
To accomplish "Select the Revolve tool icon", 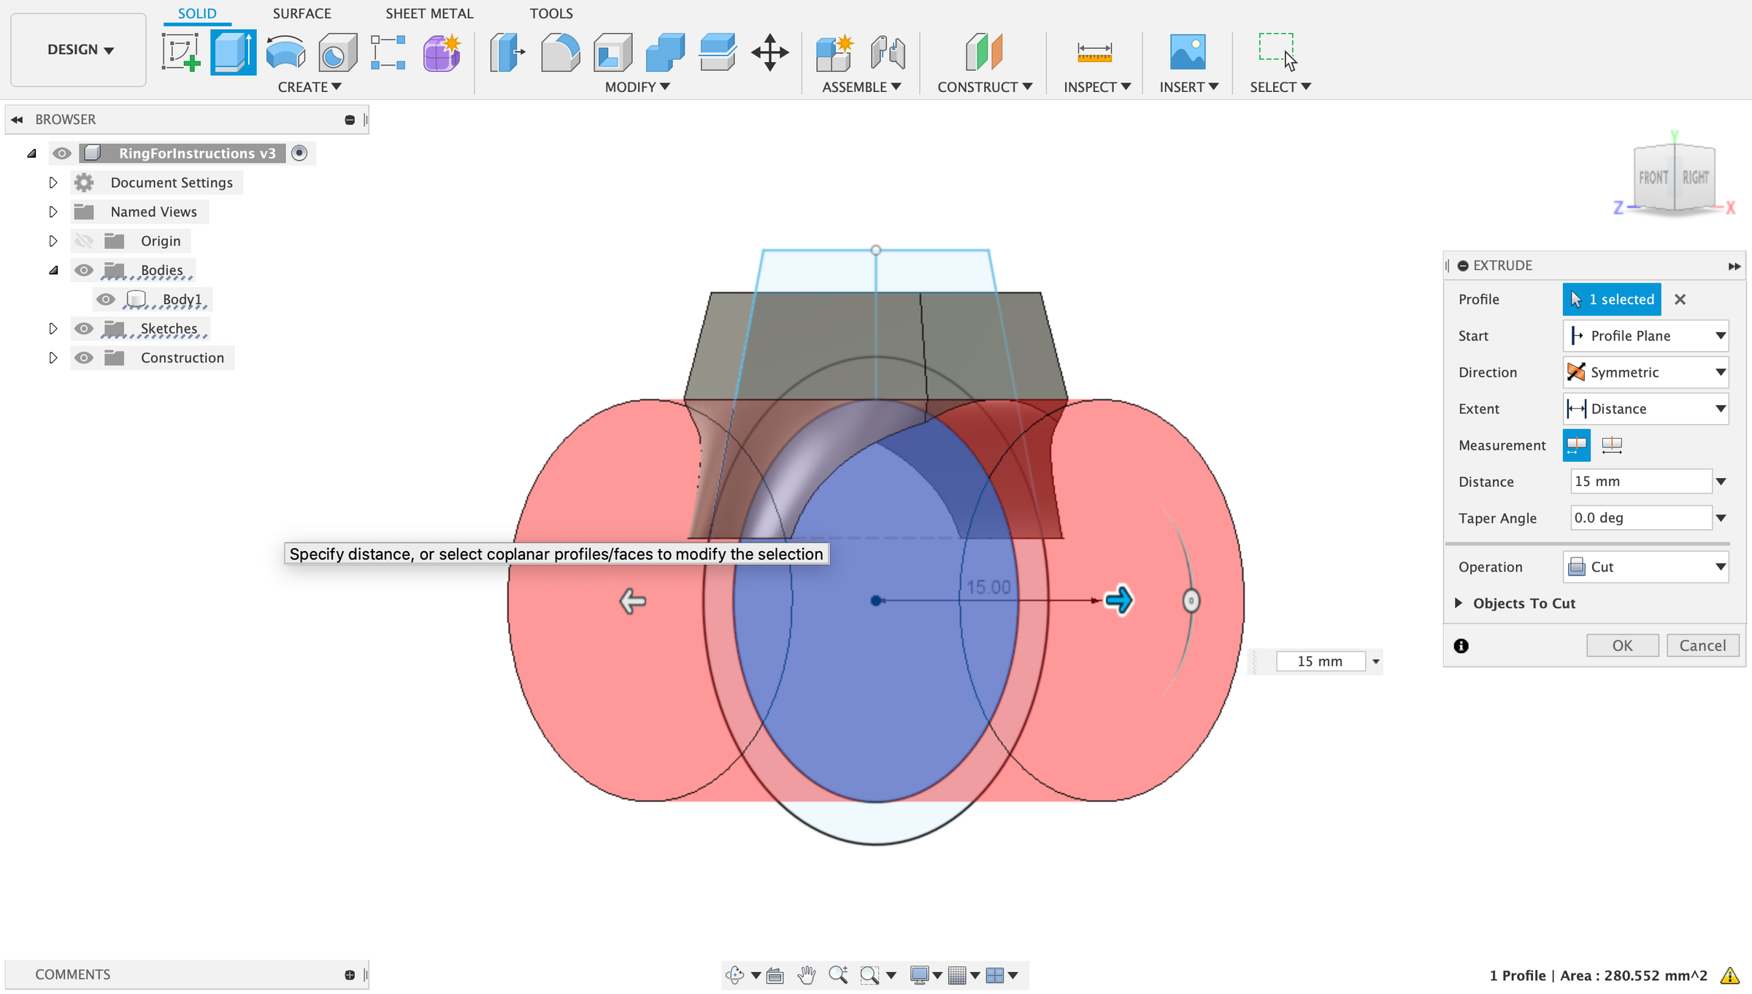I will click(285, 53).
